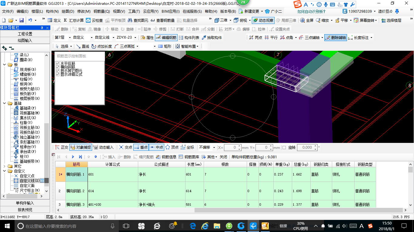Viewport: 414px width, 232px height.
Task: Toggle 垂点 perpendicular snap
Action: [141, 147]
